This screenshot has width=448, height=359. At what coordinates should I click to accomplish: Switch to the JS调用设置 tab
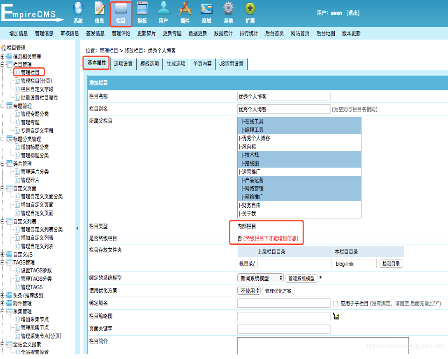231,64
